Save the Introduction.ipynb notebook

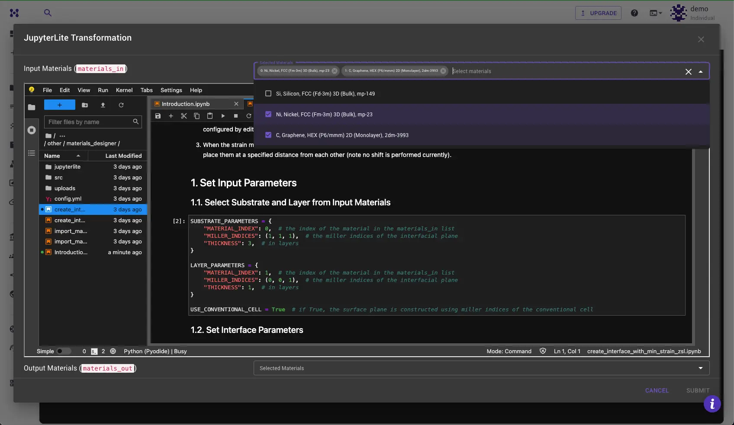click(158, 116)
